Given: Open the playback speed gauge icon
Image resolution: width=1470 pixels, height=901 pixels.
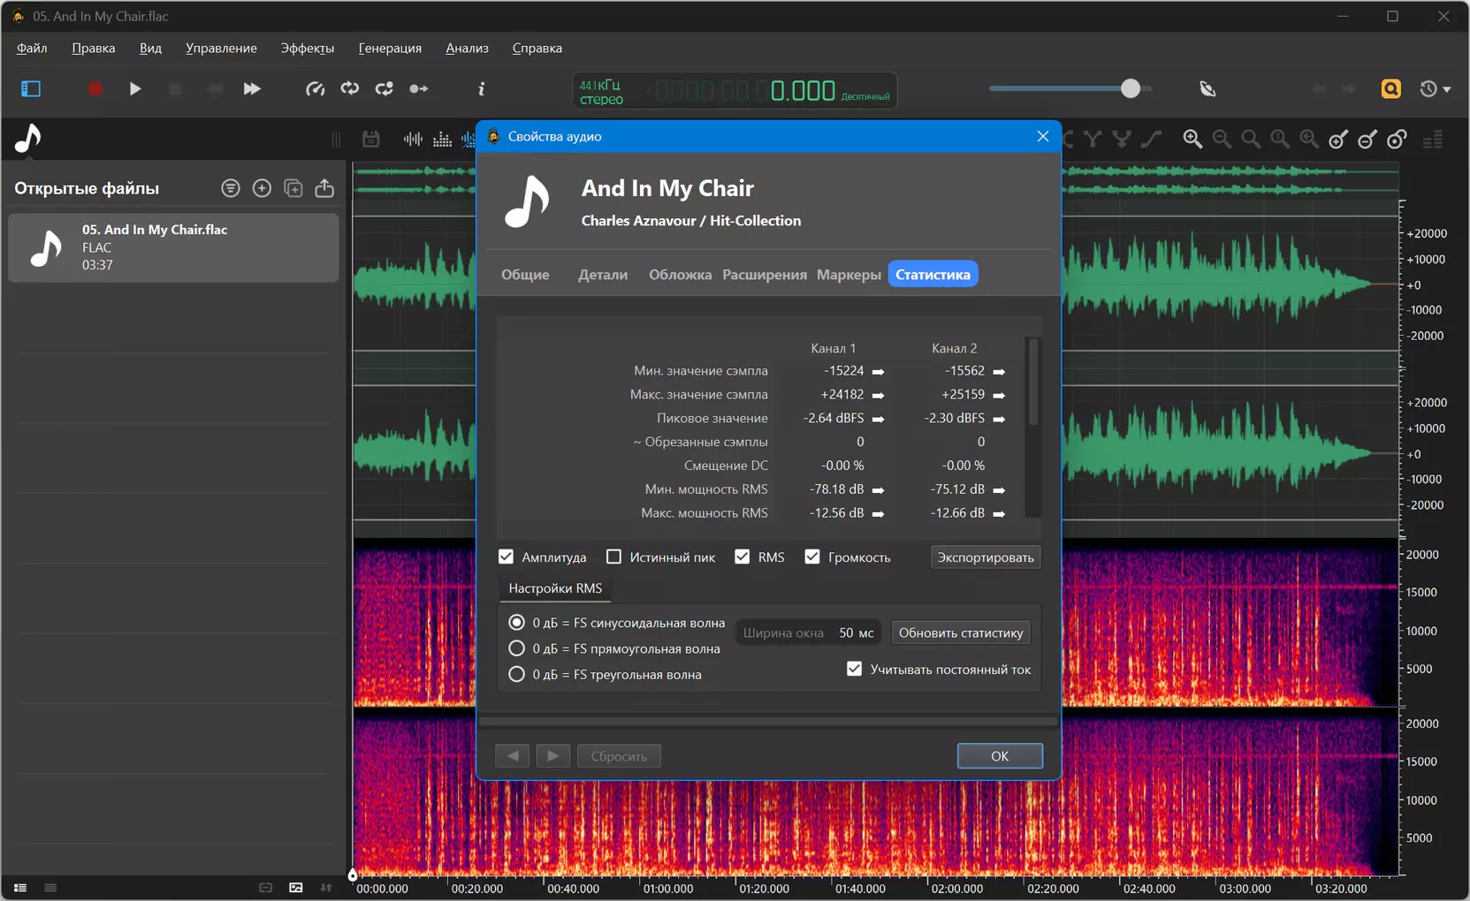Looking at the screenshot, I should (x=316, y=88).
